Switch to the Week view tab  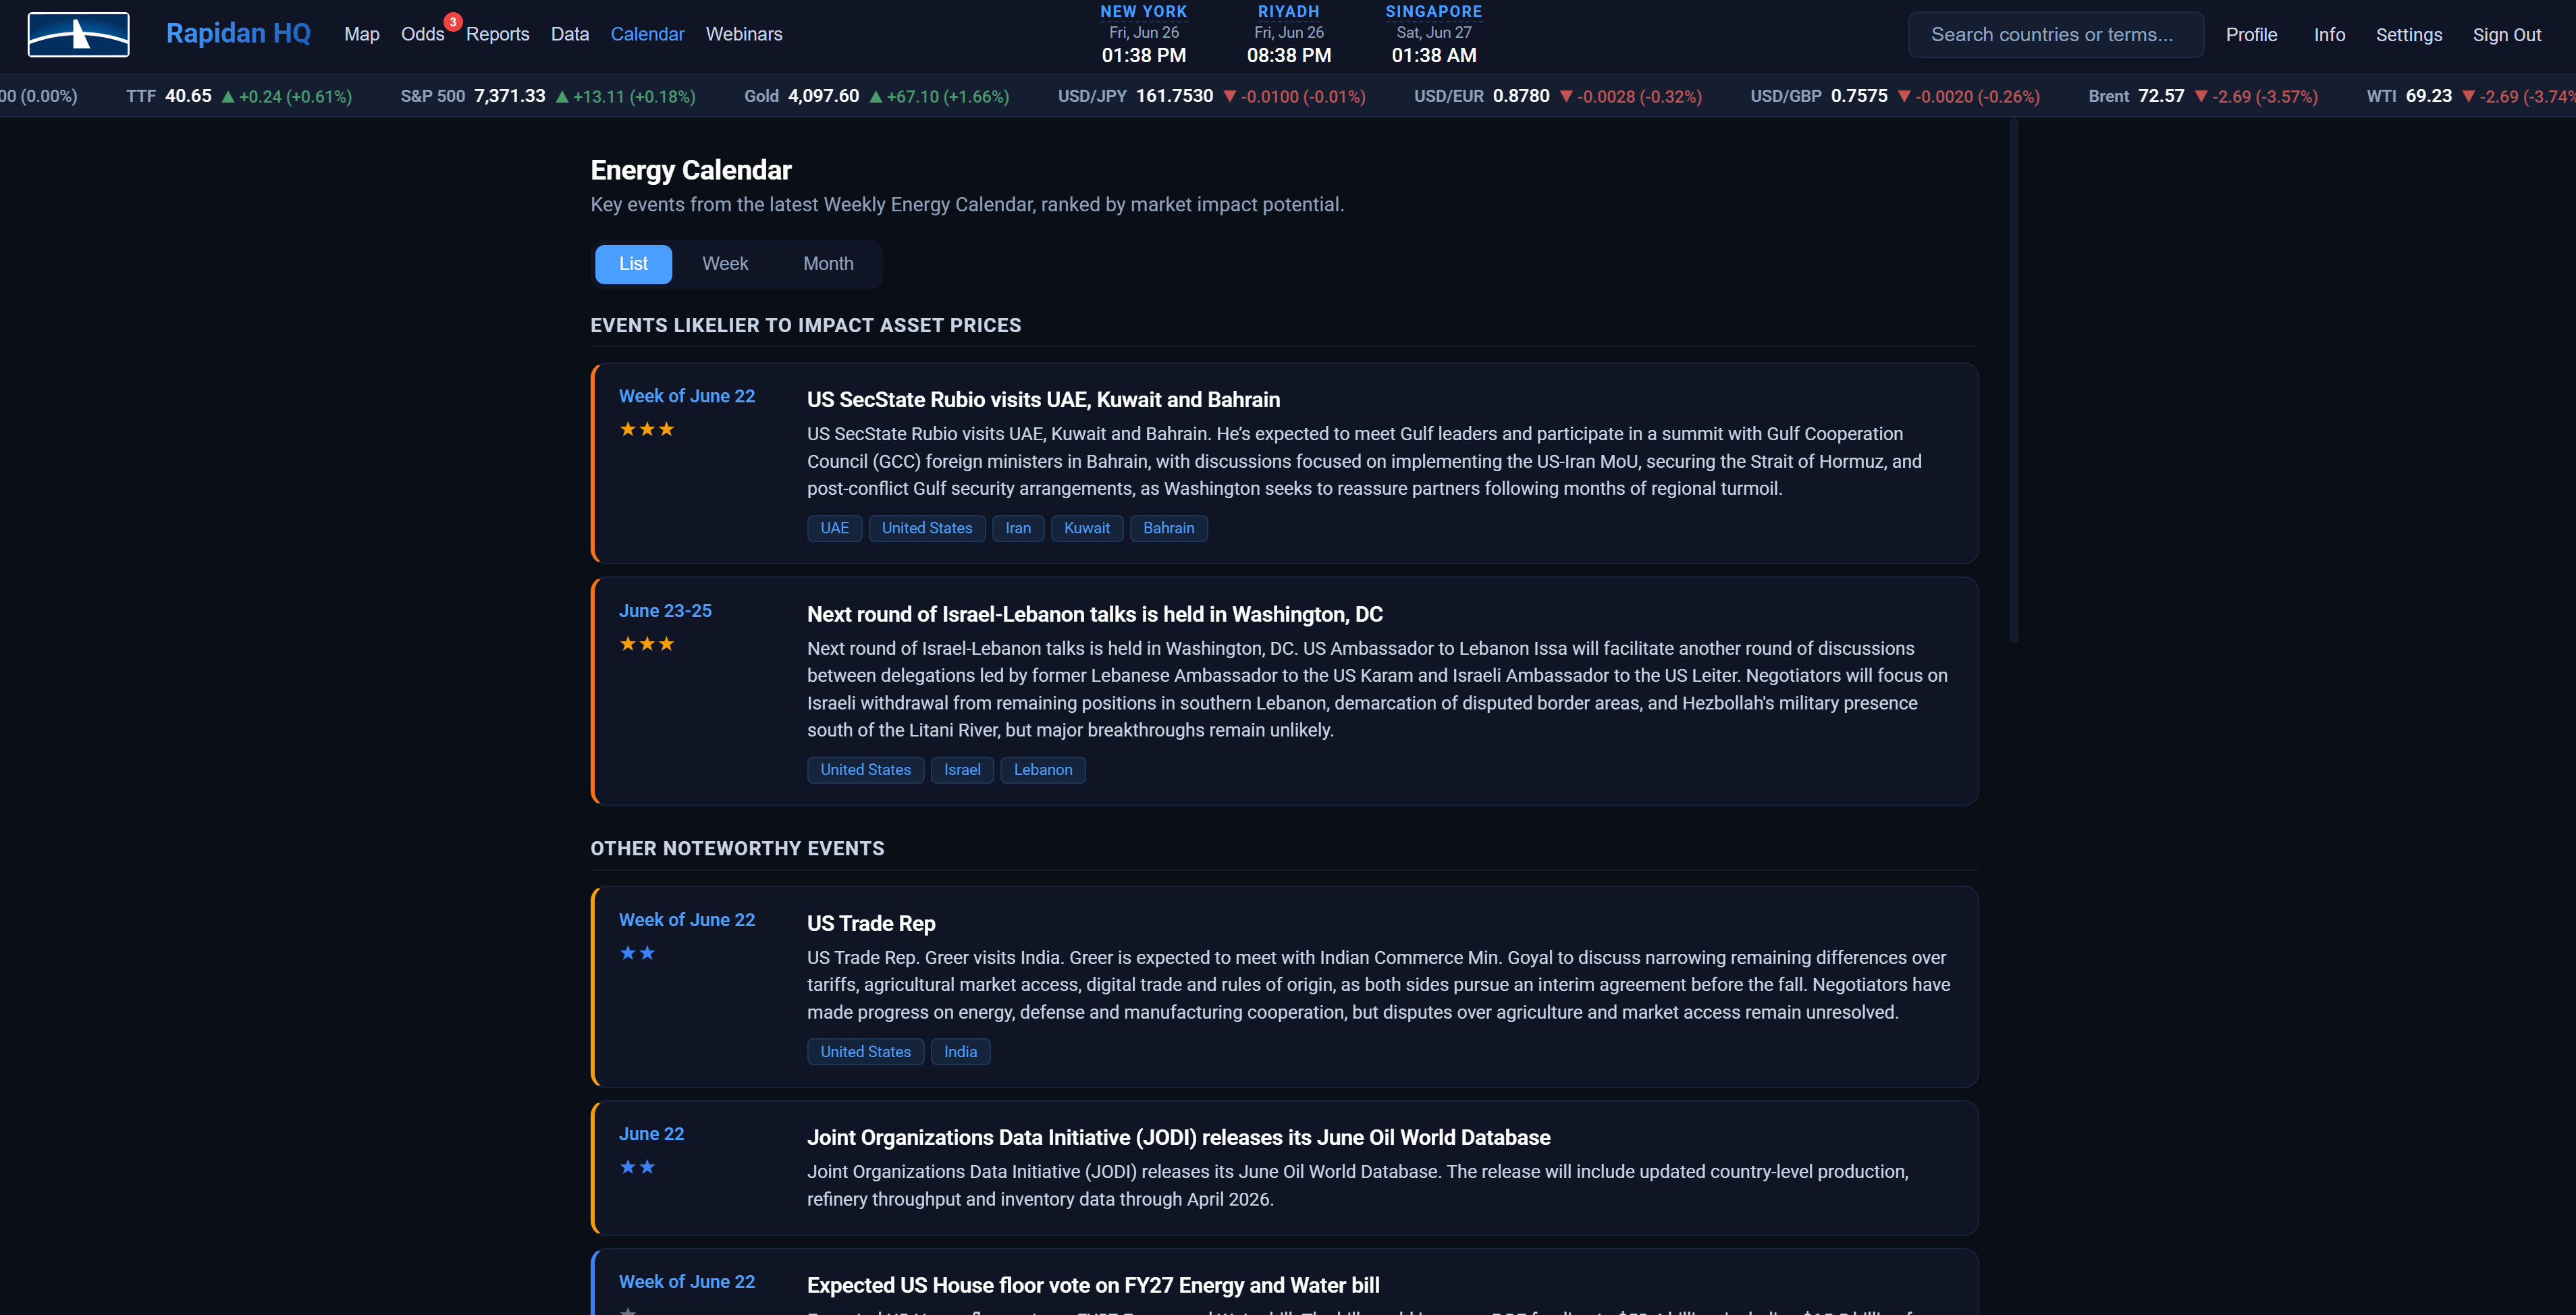725,264
